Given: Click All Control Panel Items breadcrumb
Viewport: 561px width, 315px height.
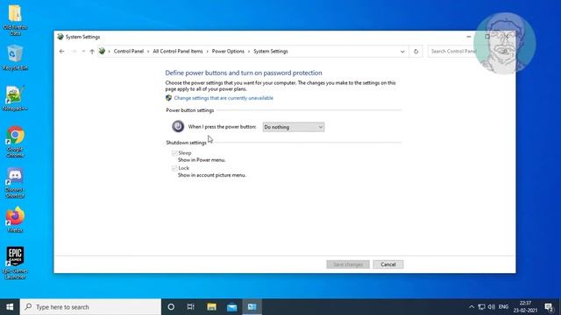Looking at the screenshot, I should click(x=178, y=52).
